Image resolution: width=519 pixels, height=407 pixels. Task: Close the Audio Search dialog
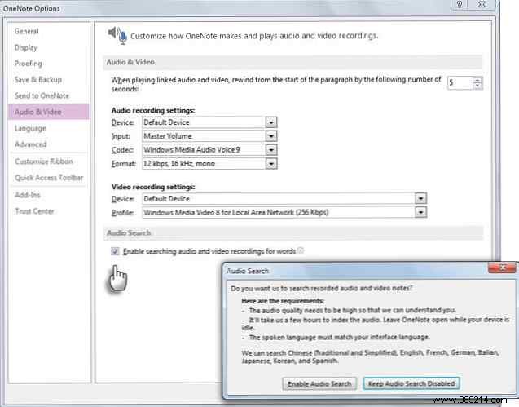point(502,268)
